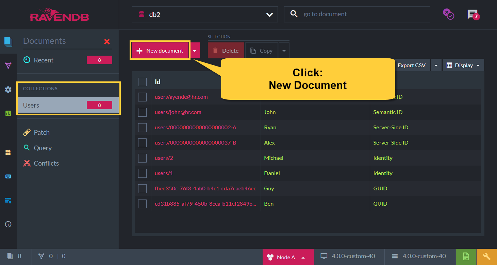Click the New document button
Viewport: 497px width, 265px height.
[x=160, y=51]
